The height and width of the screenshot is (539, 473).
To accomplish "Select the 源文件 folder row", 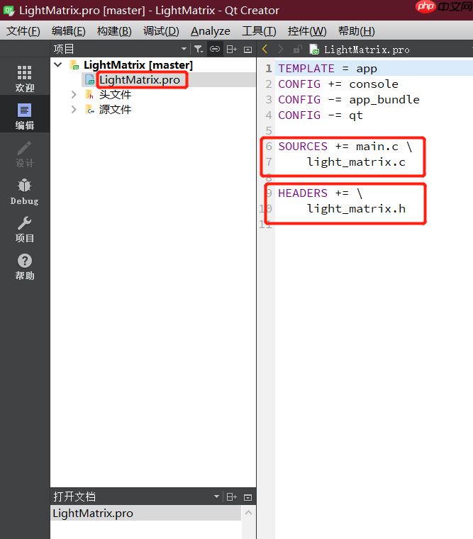I will pyautogui.click(x=115, y=109).
